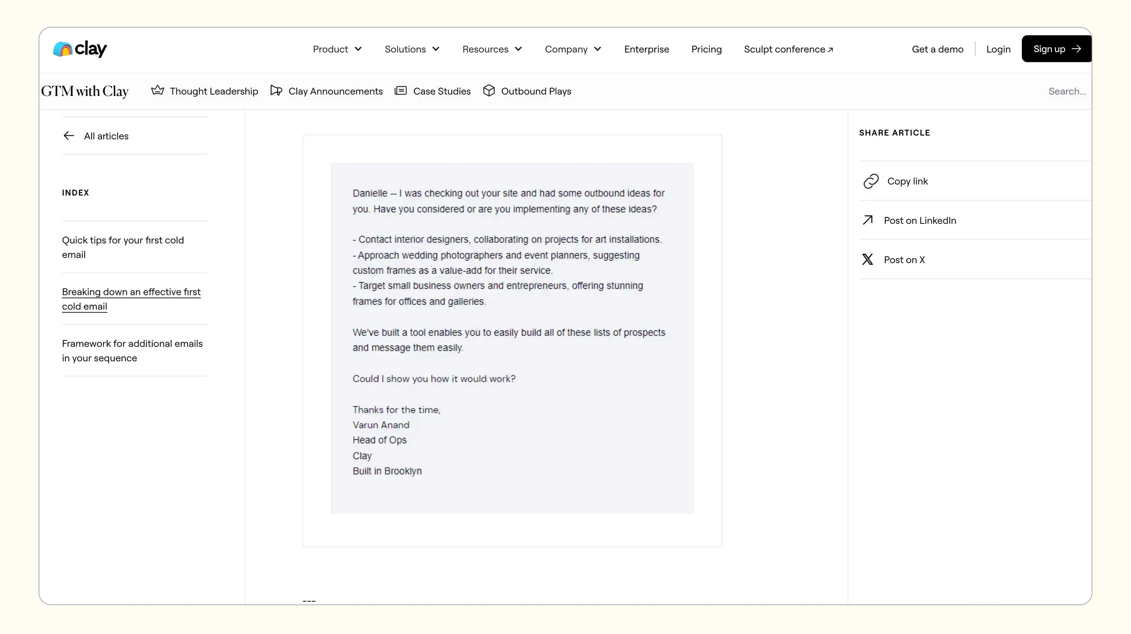The height and width of the screenshot is (634, 1131).
Task: Click the Copy link chain icon
Action: (870, 181)
